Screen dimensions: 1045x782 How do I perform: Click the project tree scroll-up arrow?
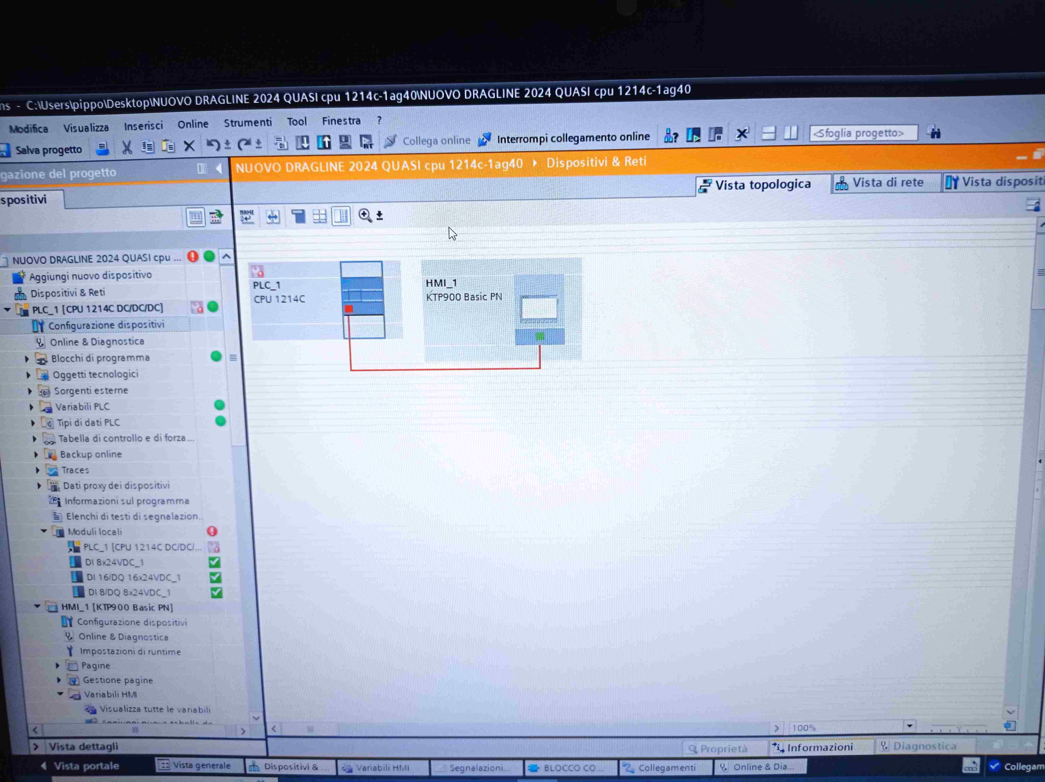[226, 257]
